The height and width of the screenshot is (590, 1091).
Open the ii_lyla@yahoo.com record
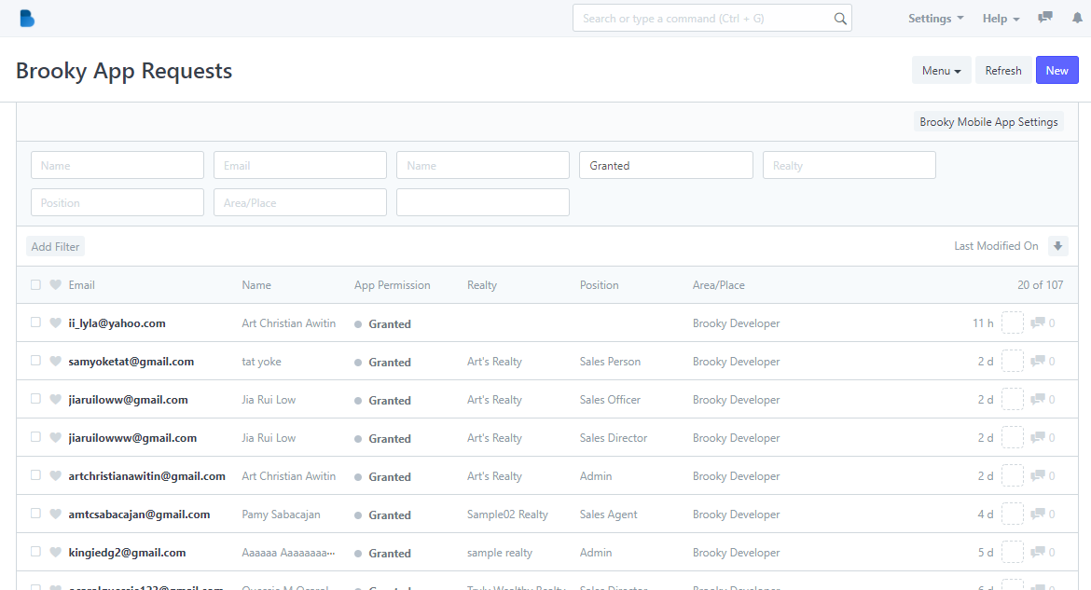[x=117, y=323]
